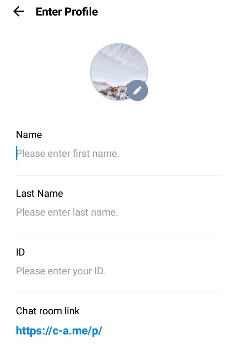This screenshot has height=346, width=238.
Task: Click the blue text cursor in Name field
Action: coord(17,153)
